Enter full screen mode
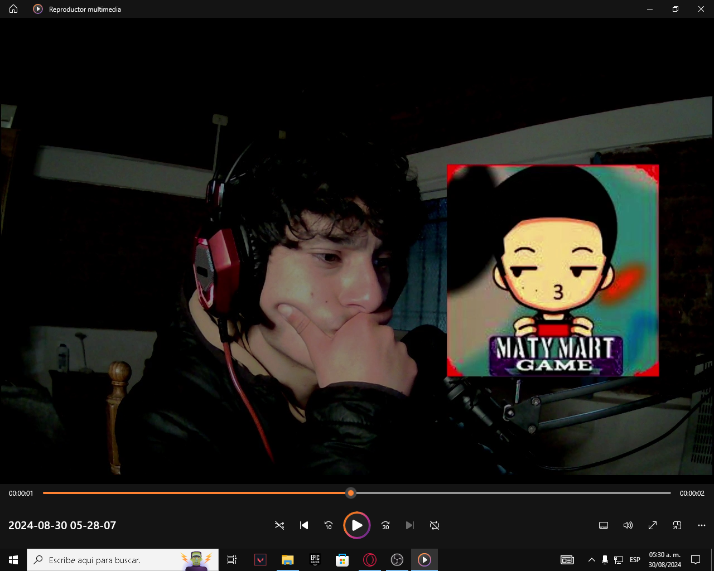The width and height of the screenshot is (714, 571). [653, 525]
